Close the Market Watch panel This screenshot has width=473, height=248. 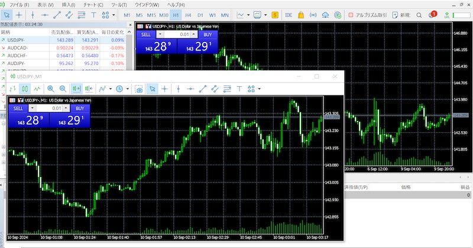point(130,25)
